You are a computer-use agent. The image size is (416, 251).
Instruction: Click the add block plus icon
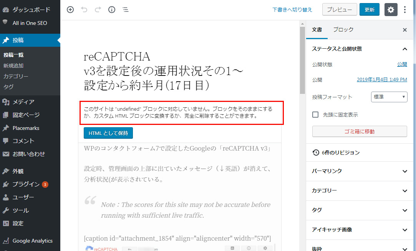[70, 10]
